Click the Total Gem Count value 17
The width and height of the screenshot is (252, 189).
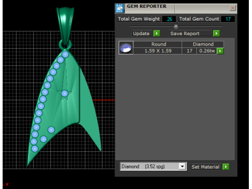[x=228, y=19]
